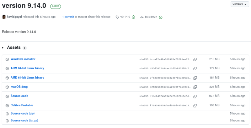The width and height of the screenshot is (251, 128).
Task: Click verified check beside commit b87d924
Action: click(x=161, y=17)
